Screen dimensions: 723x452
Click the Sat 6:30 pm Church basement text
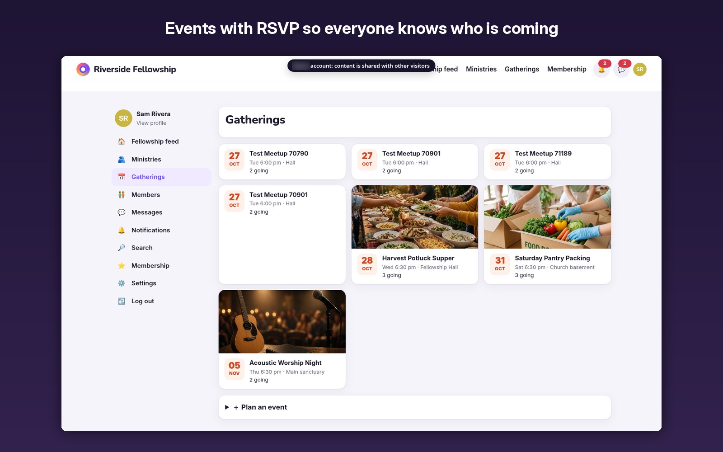click(x=554, y=268)
